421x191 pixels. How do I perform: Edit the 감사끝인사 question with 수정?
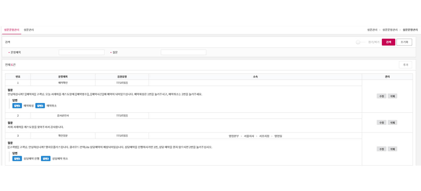click(381, 123)
